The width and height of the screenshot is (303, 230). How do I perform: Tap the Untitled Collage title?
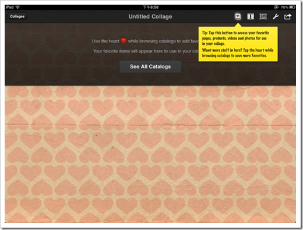(x=150, y=16)
